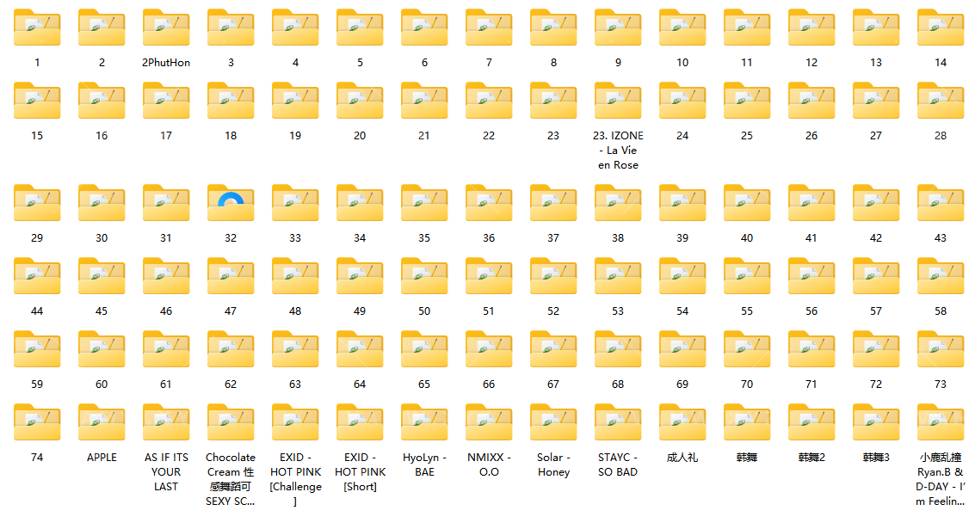This screenshot has width=975, height=529.
Task: Open folder 14 in the first row
Action: click(x=941, y=28)
